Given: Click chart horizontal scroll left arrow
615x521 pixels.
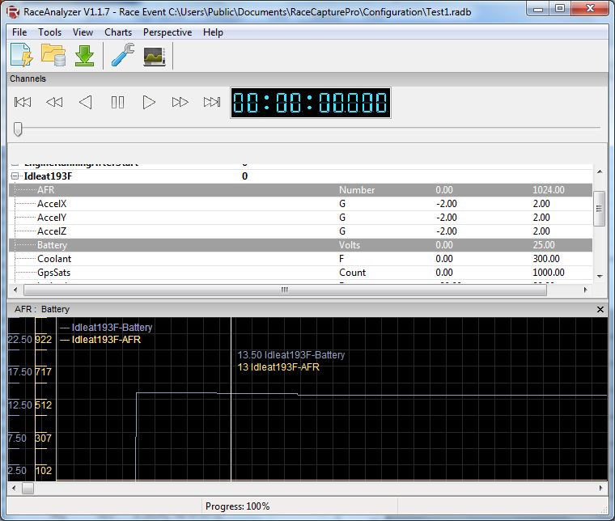Looking at the screenshot, I should [x=14, y=489].
